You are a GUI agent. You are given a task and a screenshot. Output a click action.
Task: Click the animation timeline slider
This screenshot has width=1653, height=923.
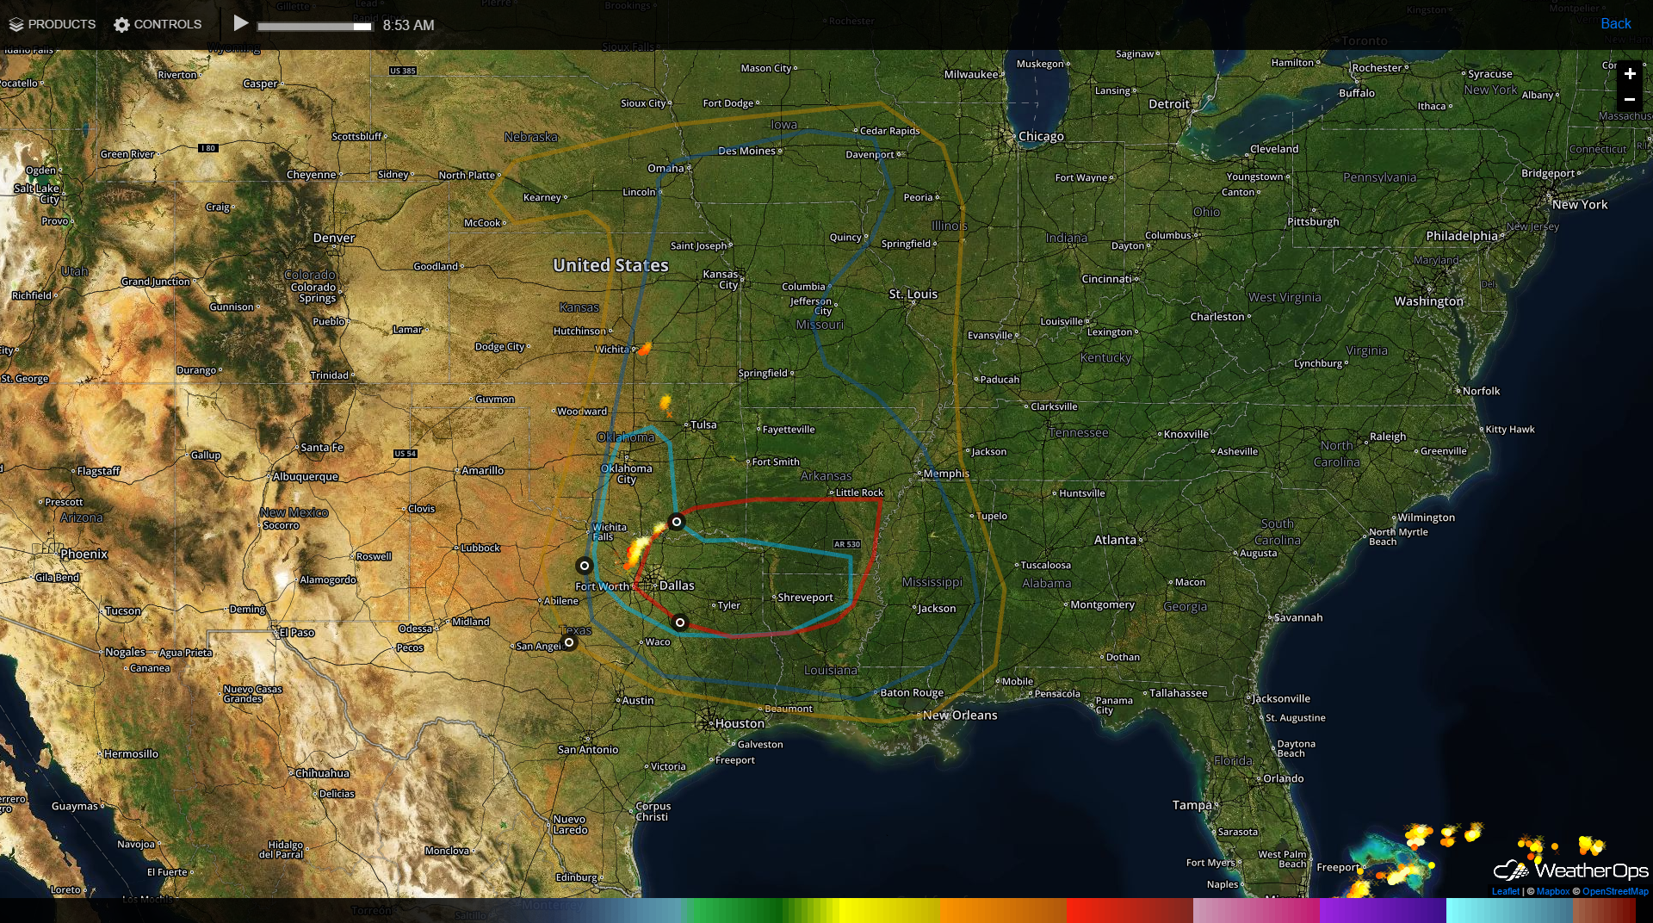(x=313, y=26)
